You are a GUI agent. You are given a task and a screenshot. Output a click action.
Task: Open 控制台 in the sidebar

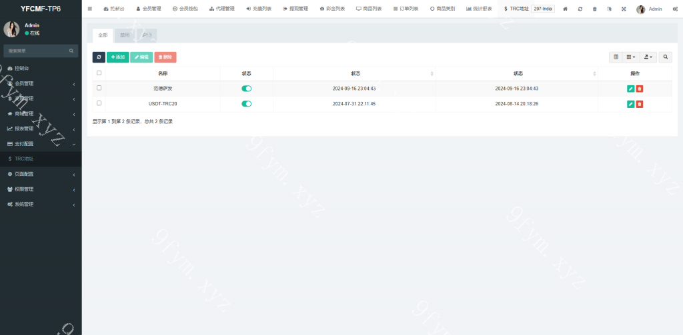click(x=41, y=69)
